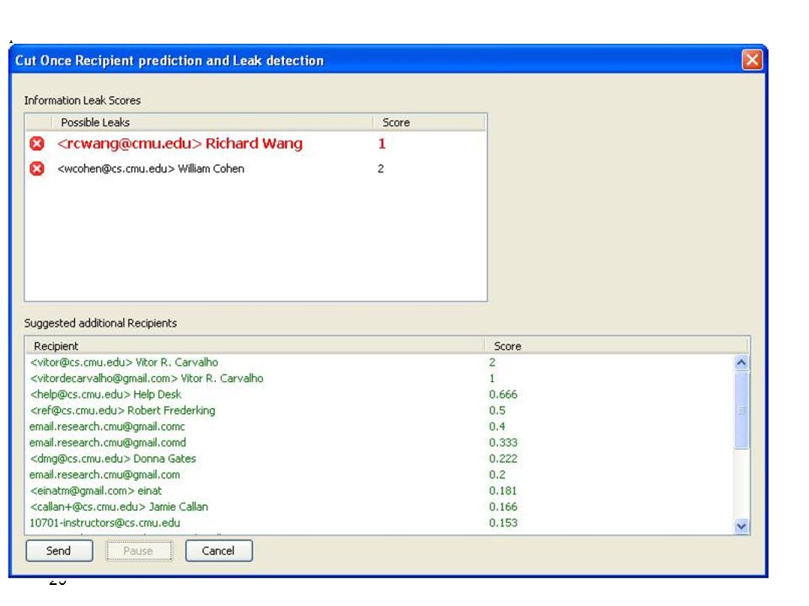Add callan+@cs.cmu.edu Jamie Callan recipient
809x606 pixels.
(380, 506)
